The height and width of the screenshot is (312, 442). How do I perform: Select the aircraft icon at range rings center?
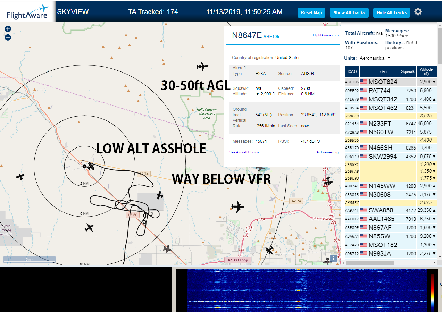coord(91,166)
